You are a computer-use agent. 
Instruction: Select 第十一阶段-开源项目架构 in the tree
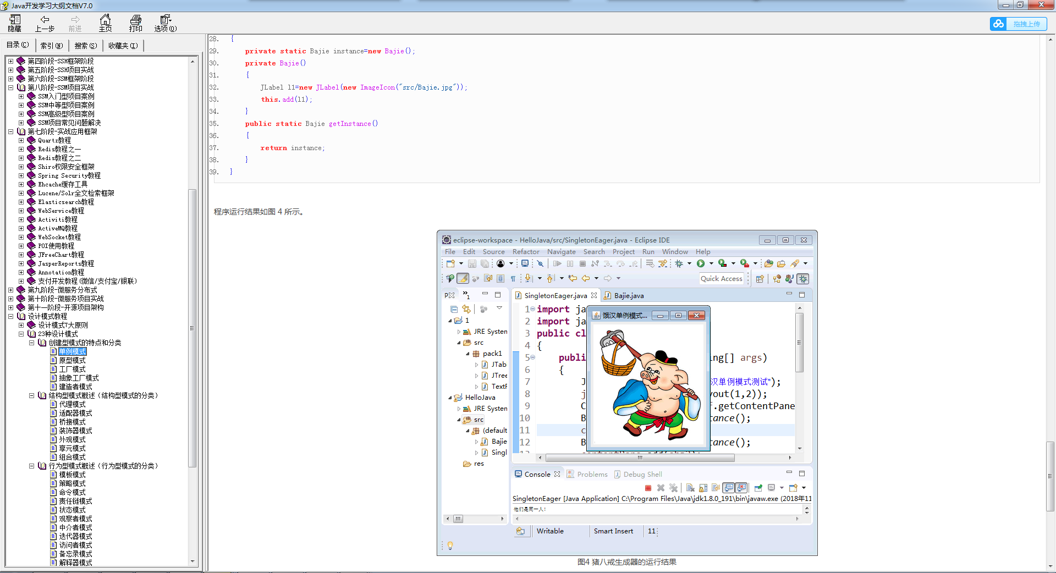[65, 307]
